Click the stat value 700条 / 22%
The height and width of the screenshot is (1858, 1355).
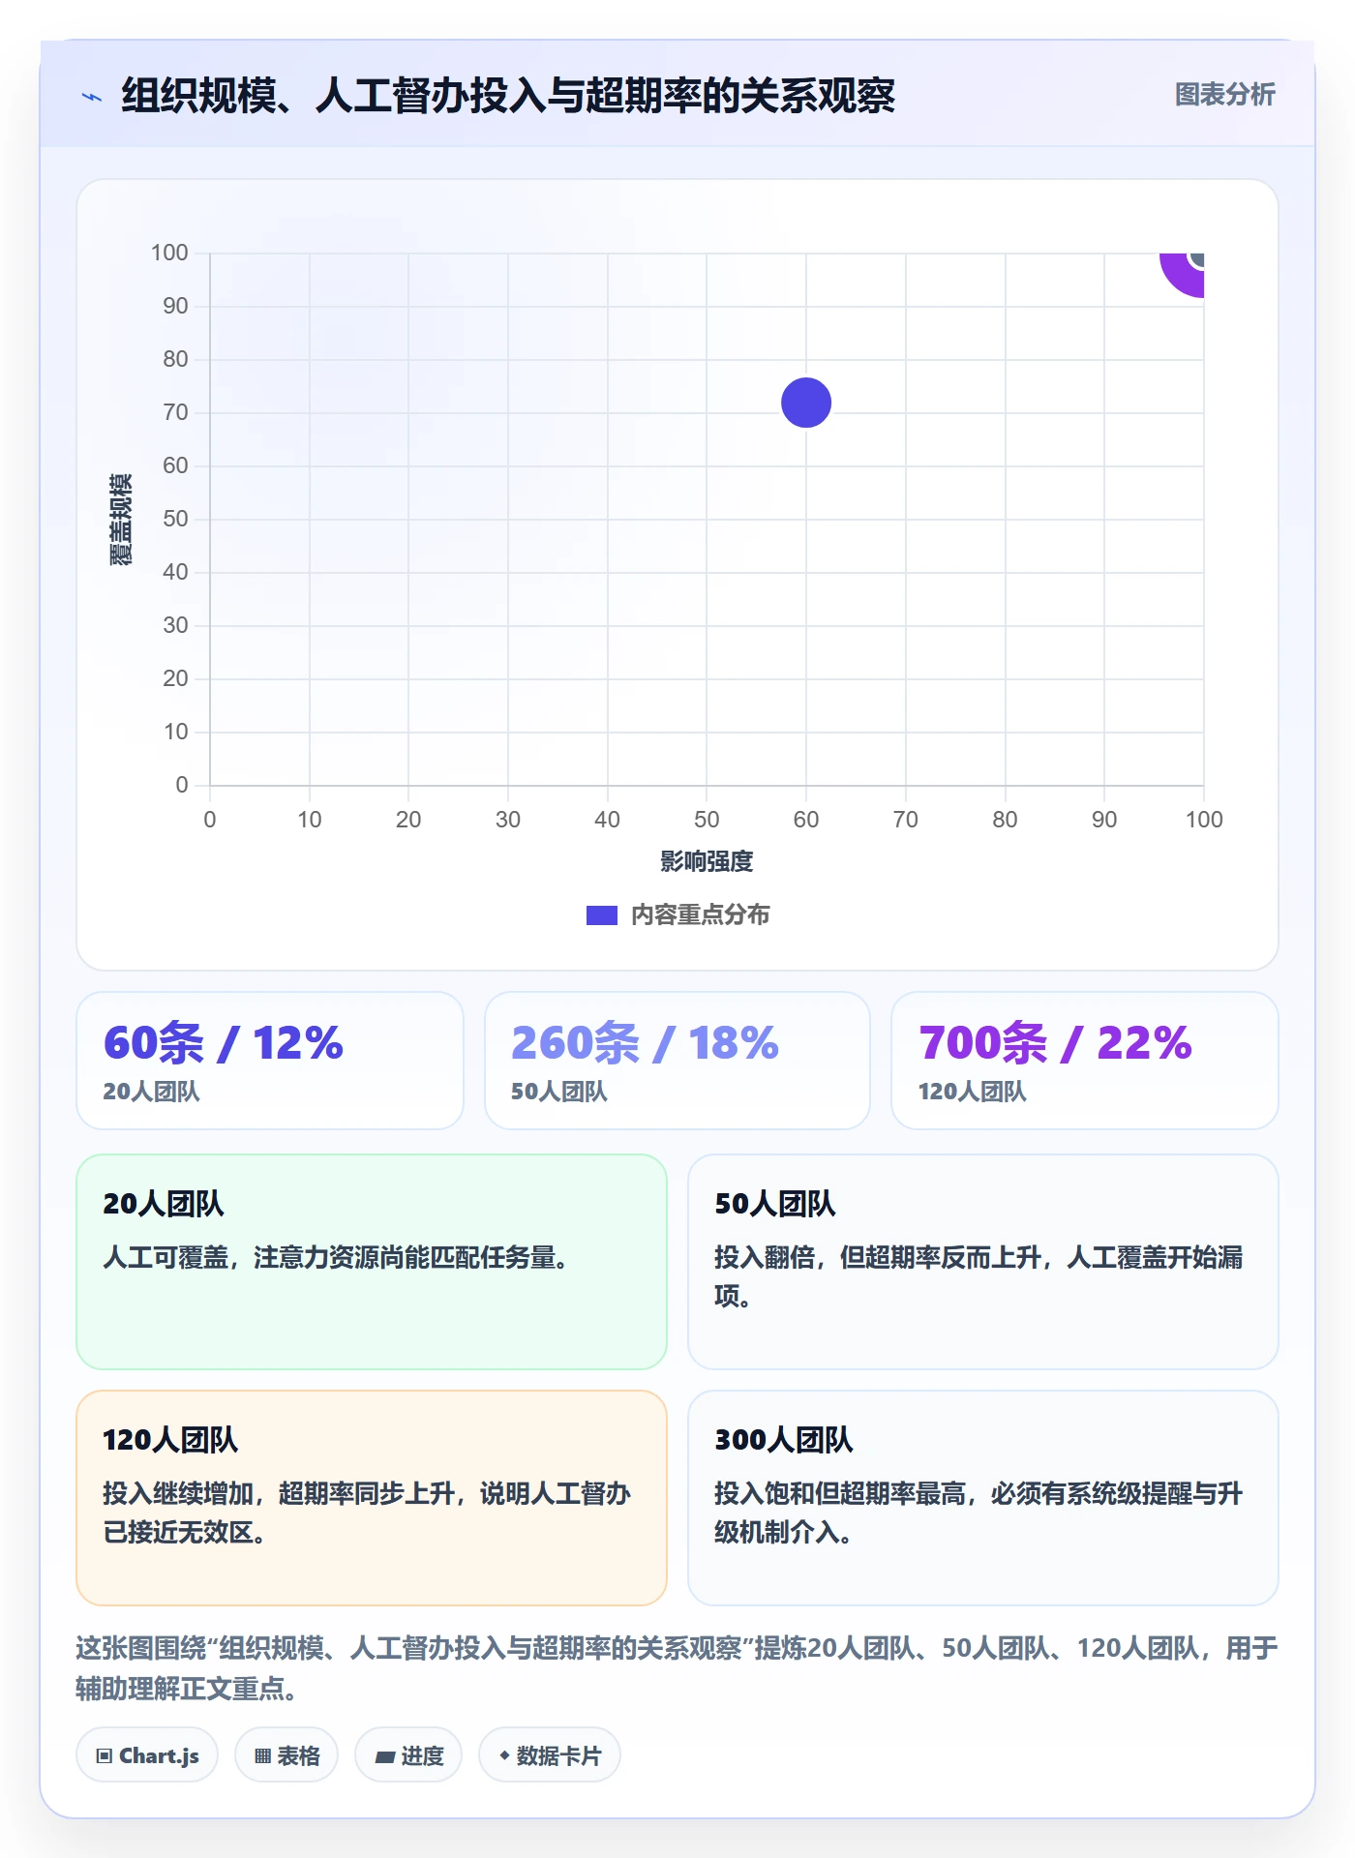pyautogui.click(x=1055, y=1043)
